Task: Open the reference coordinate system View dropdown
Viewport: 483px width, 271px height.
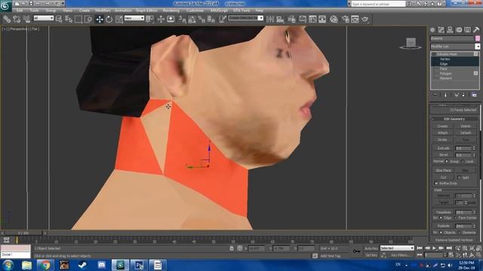Action: [134, 18]
